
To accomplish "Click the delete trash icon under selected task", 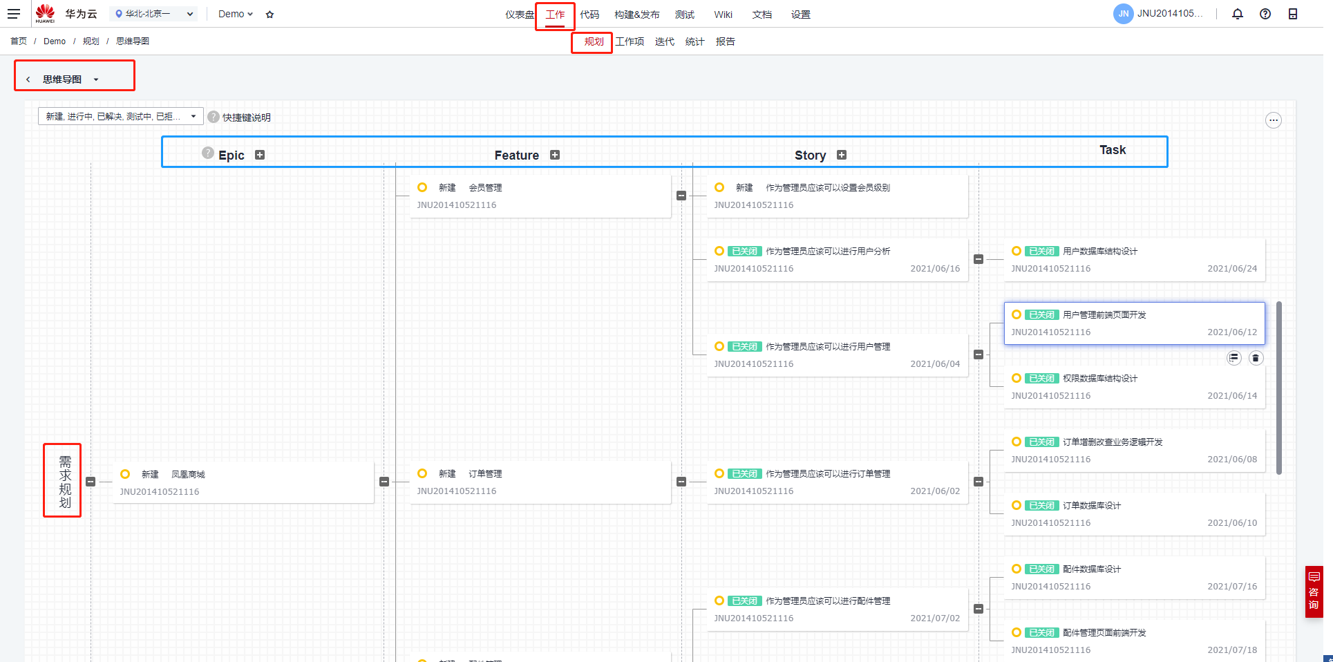I will click(1256, 358).
